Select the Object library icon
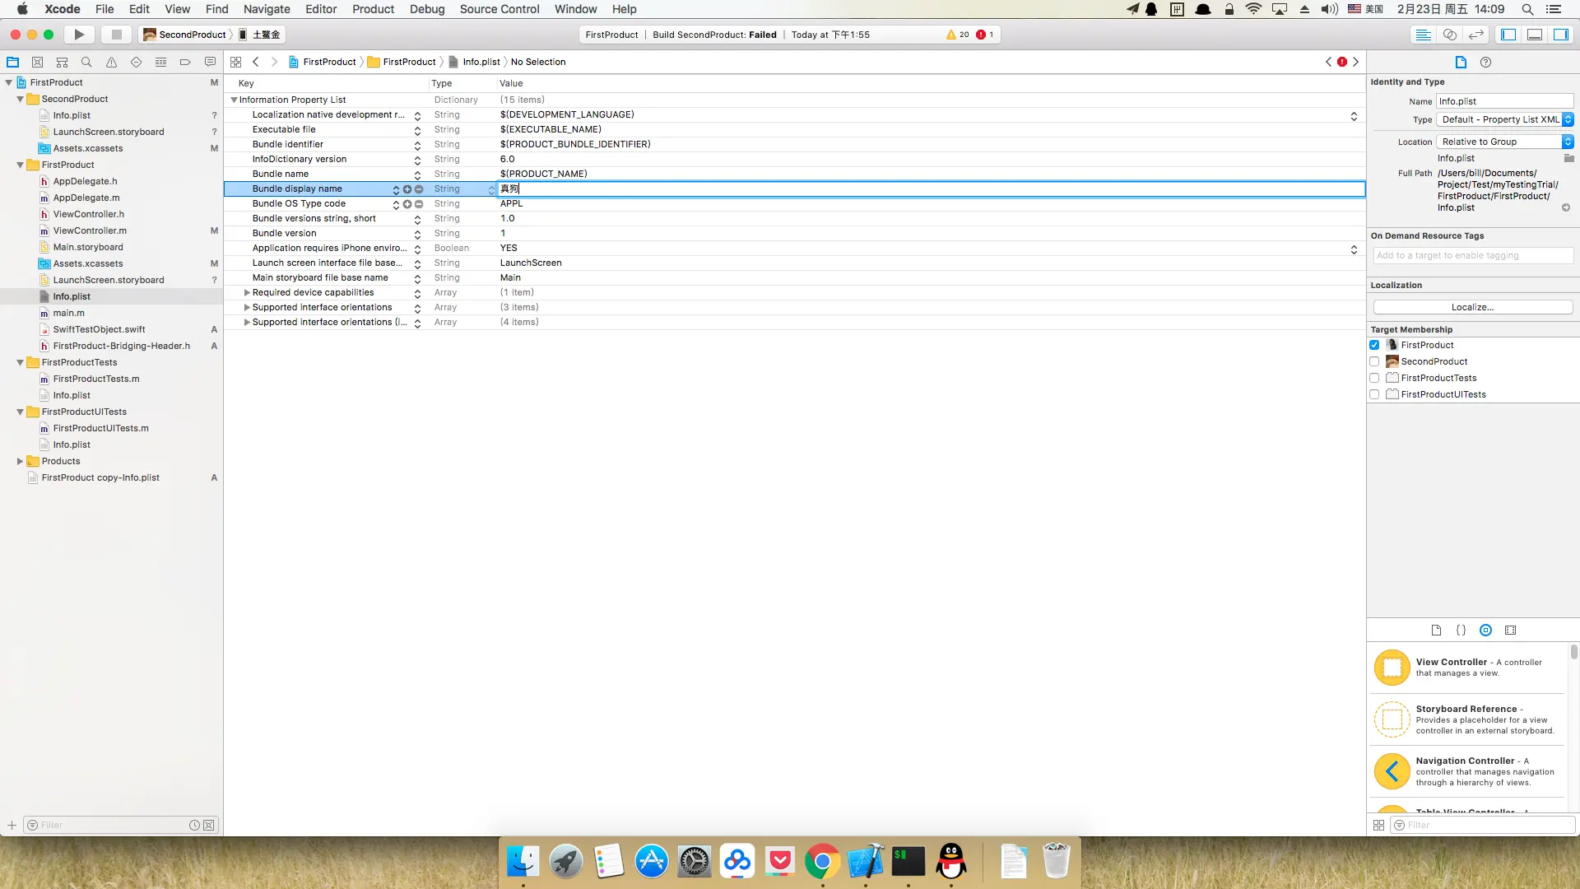The height and width of the screenshot is (889, 1580). [1485, 630]
